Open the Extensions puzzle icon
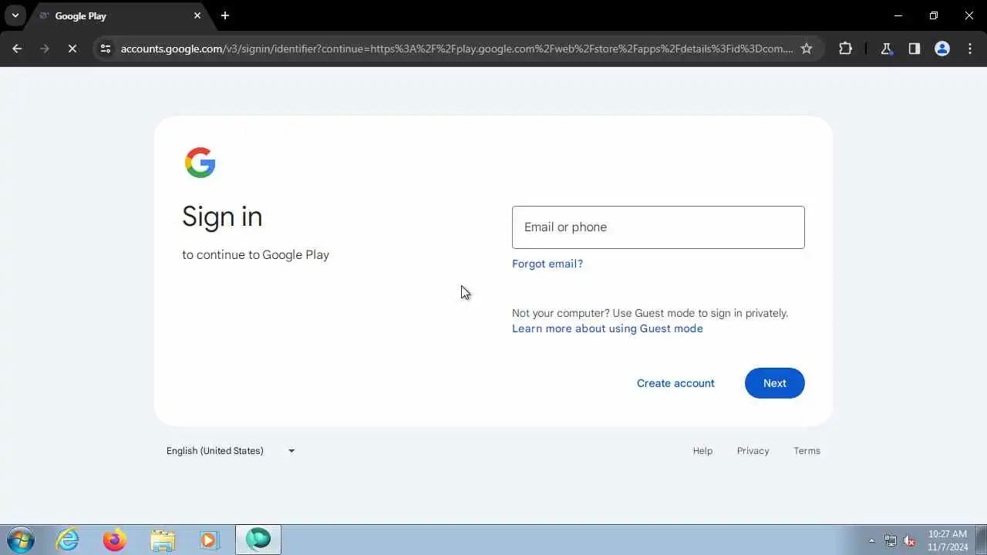The image size is (987, 555). [x=845, y=49]
